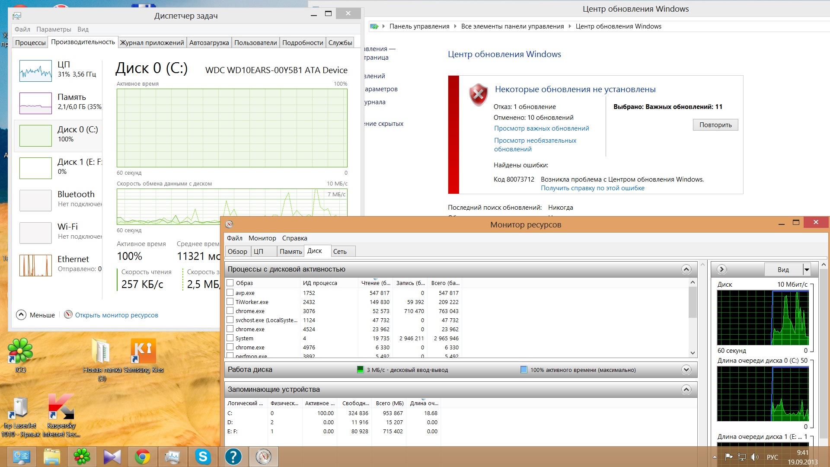Screen dimensions: 830x467
Task: Open the 'Новая папка (3)' desktop folder
Action: (x=102, y=360)
